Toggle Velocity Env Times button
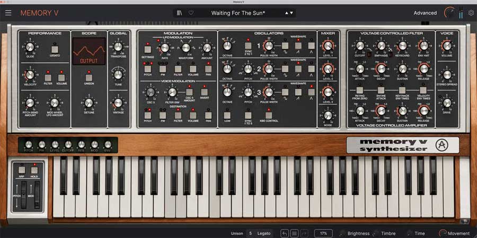Viewport: 477px width, 238px height. 423,90
